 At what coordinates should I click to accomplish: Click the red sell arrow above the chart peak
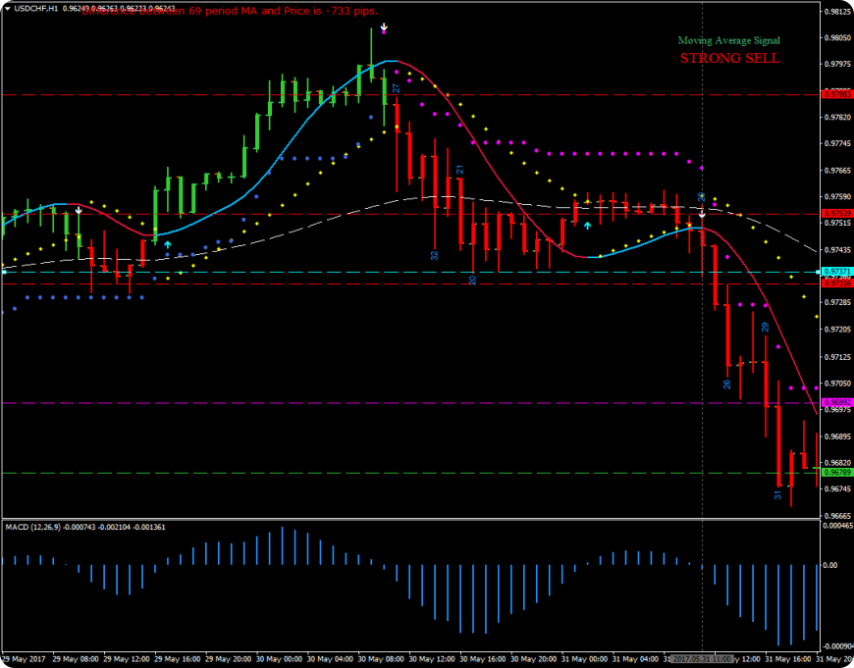(x=384, y=28)
